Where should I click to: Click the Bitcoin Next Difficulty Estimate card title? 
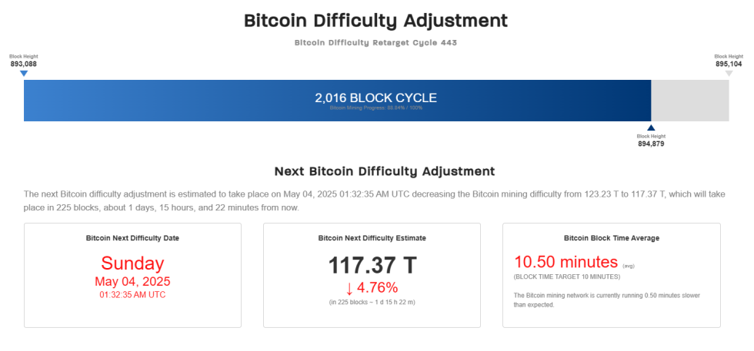click(x=372, y=238)
